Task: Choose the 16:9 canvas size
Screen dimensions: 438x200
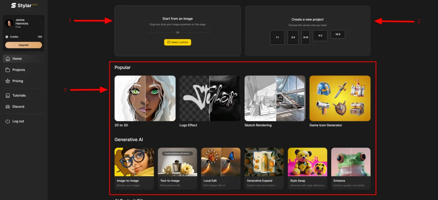Action: 338,34
